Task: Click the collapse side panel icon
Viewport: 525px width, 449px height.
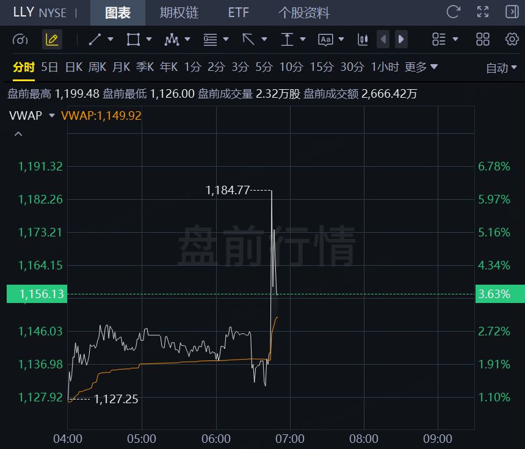Action: pyautogui.click(x=512, y=12)
